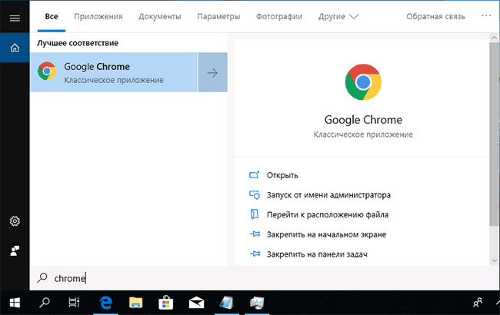
Task: Click the pin icon for панели задач
Action: [x=255, y=254]
